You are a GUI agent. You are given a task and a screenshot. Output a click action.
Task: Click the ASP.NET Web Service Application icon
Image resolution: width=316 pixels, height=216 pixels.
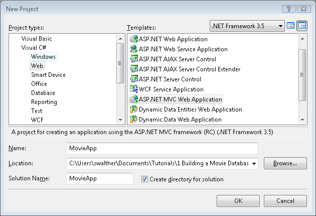click(134, 49)
